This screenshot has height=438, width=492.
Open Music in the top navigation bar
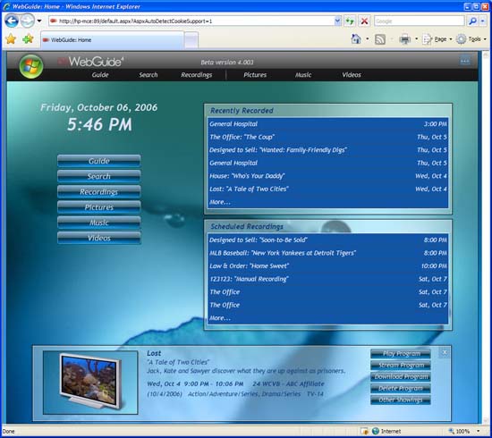303,75
